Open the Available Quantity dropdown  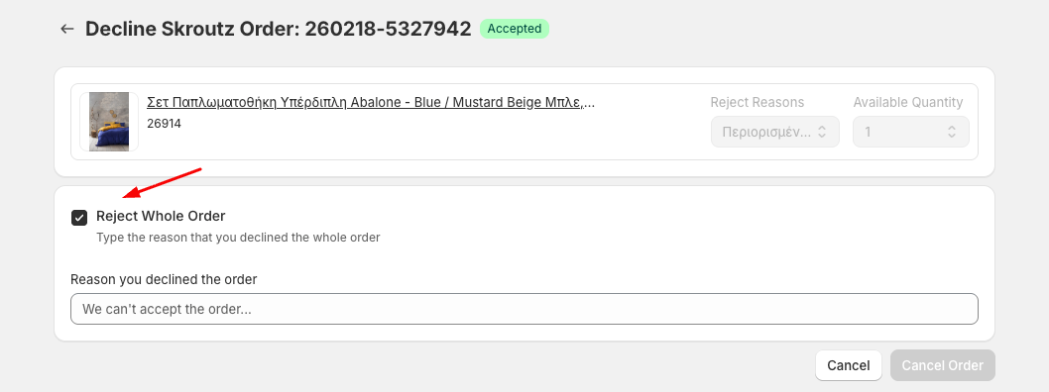(910, 132)
